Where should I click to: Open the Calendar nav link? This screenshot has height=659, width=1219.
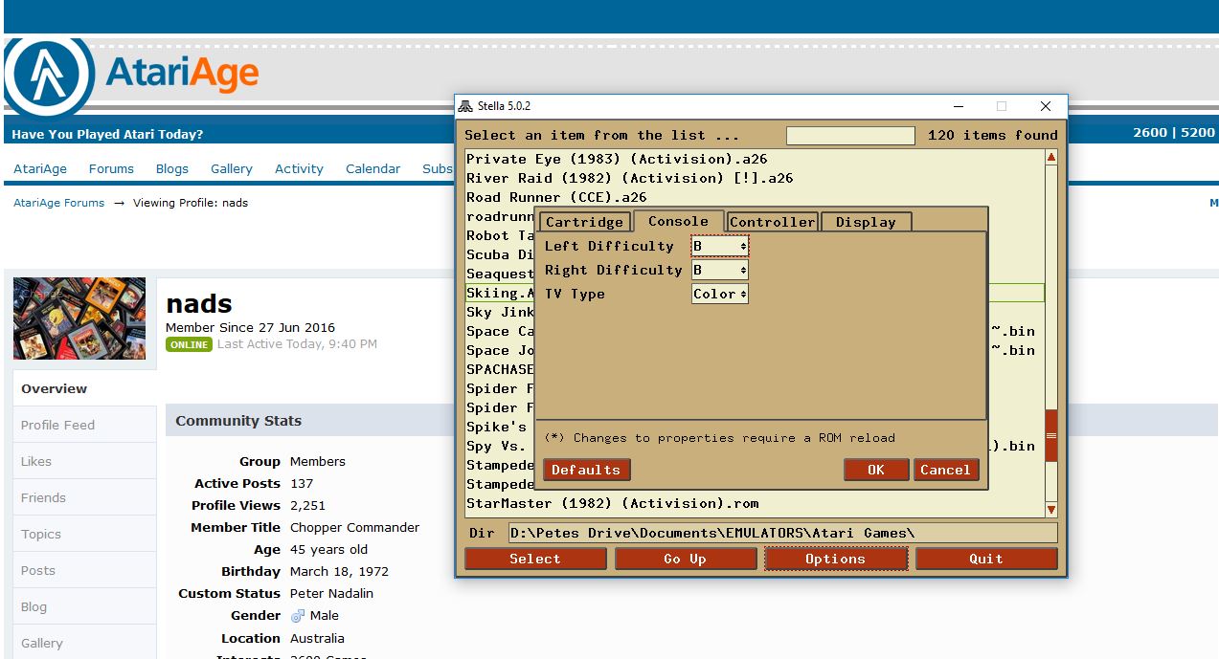[x=372, y=168]
